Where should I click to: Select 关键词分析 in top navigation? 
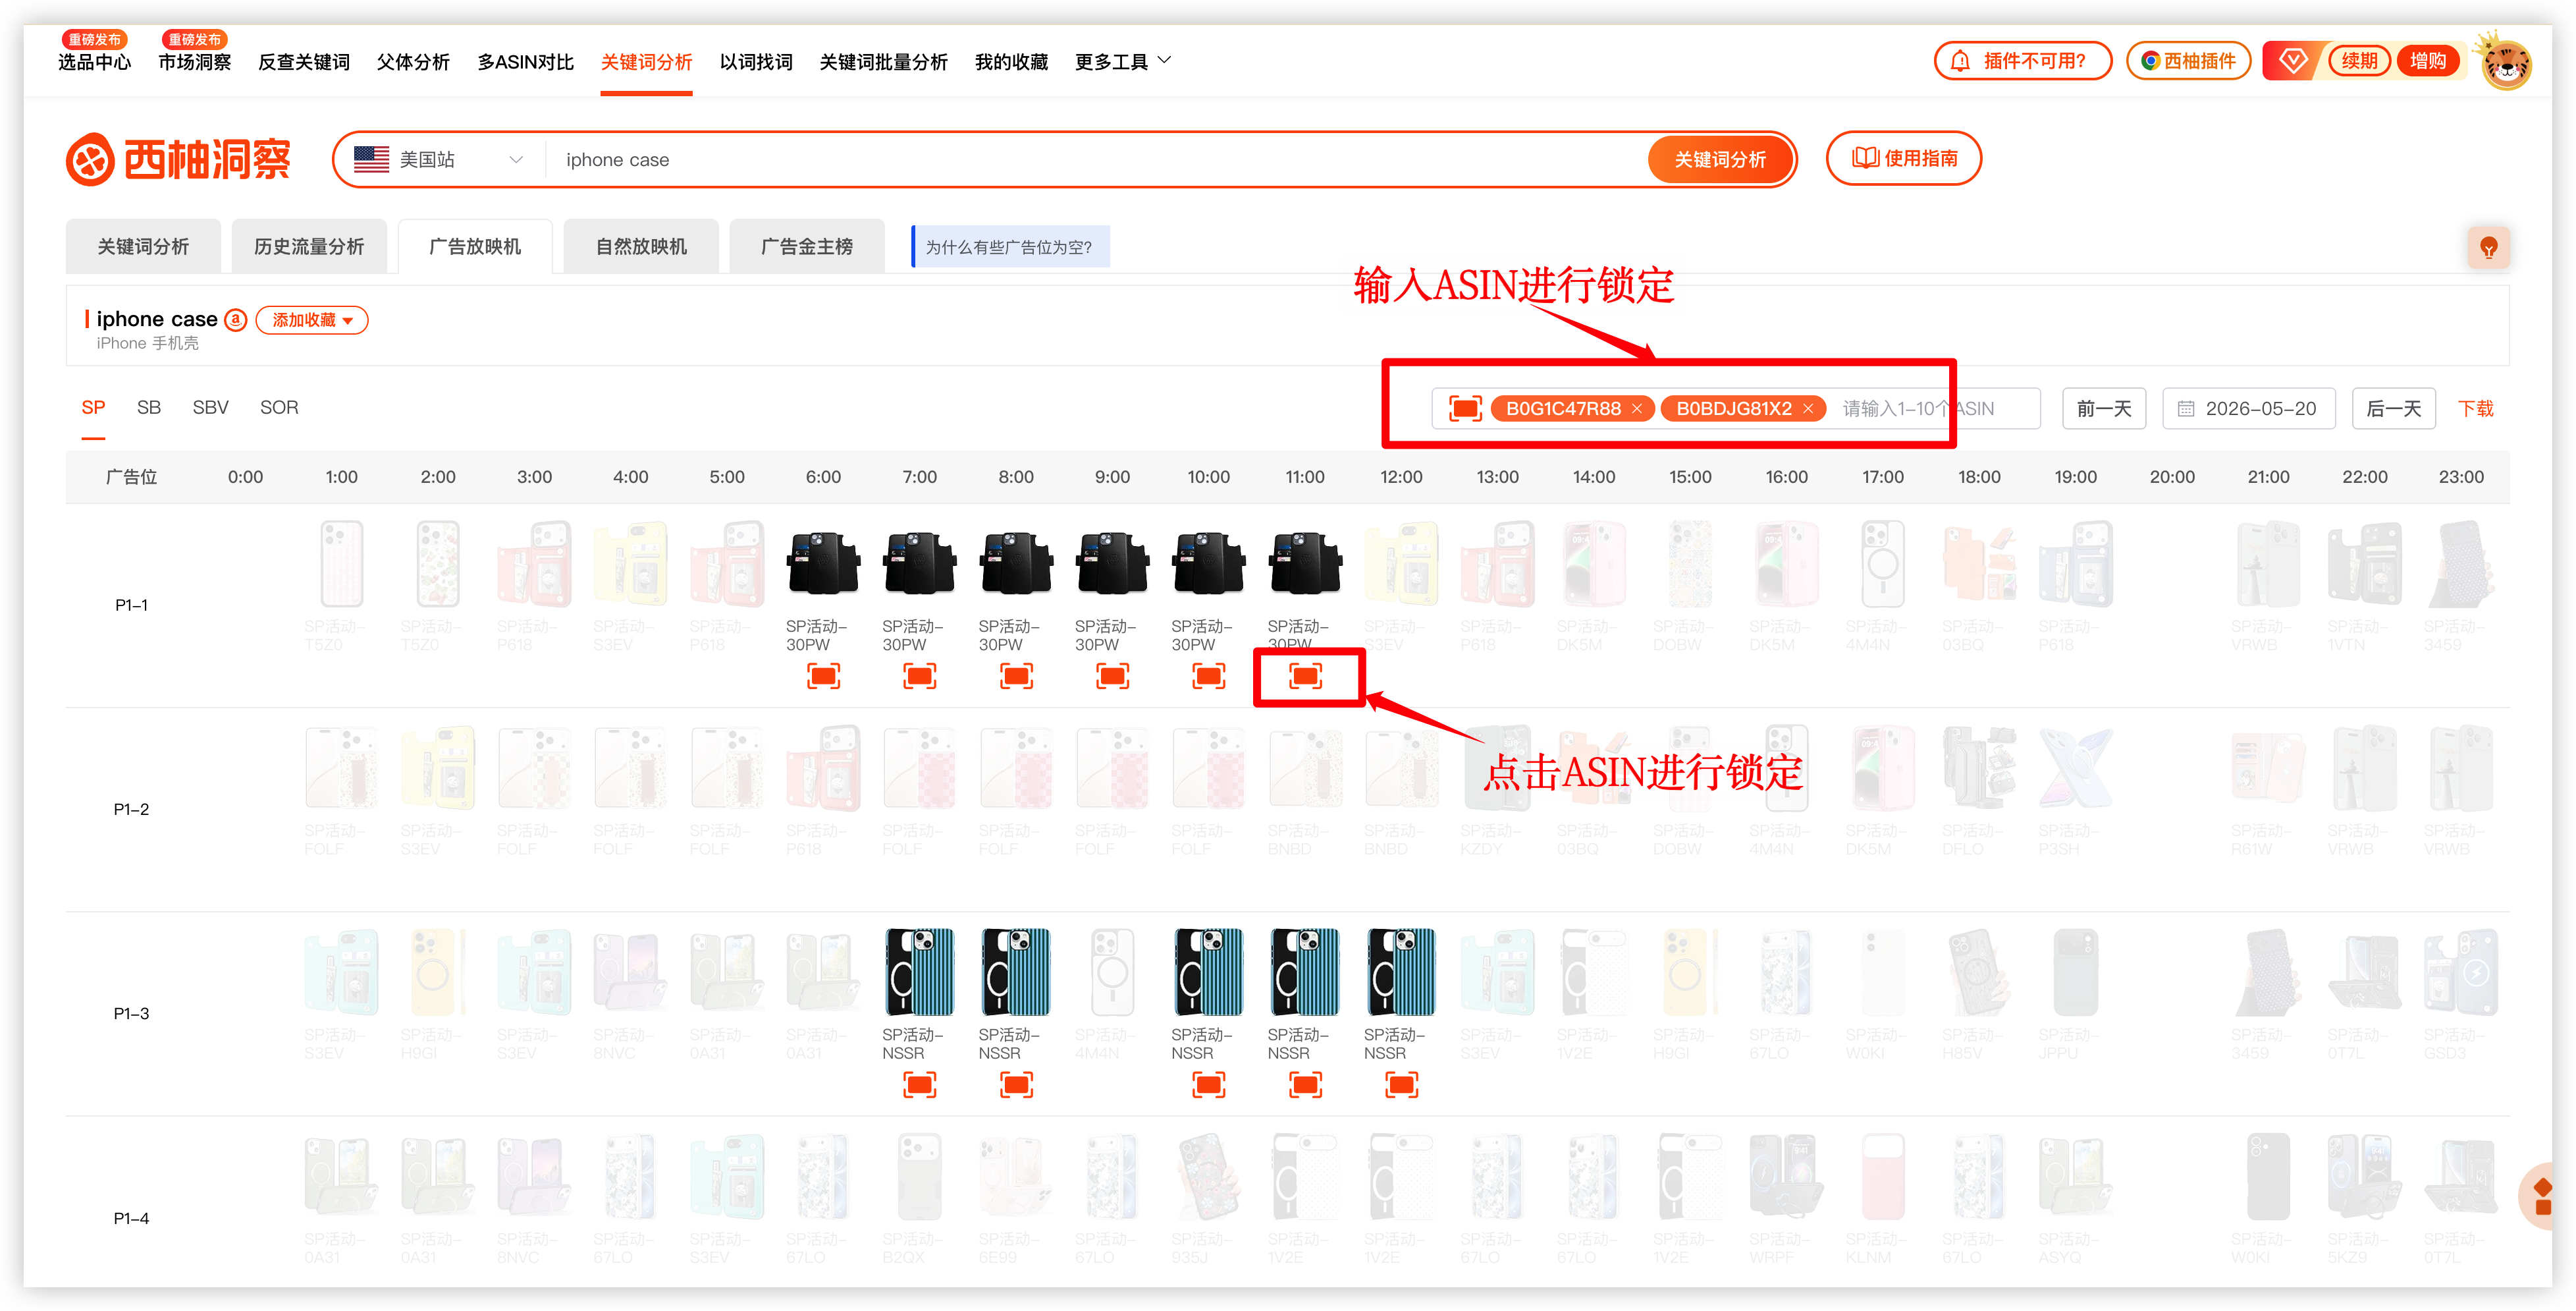(x=646, y=62)
